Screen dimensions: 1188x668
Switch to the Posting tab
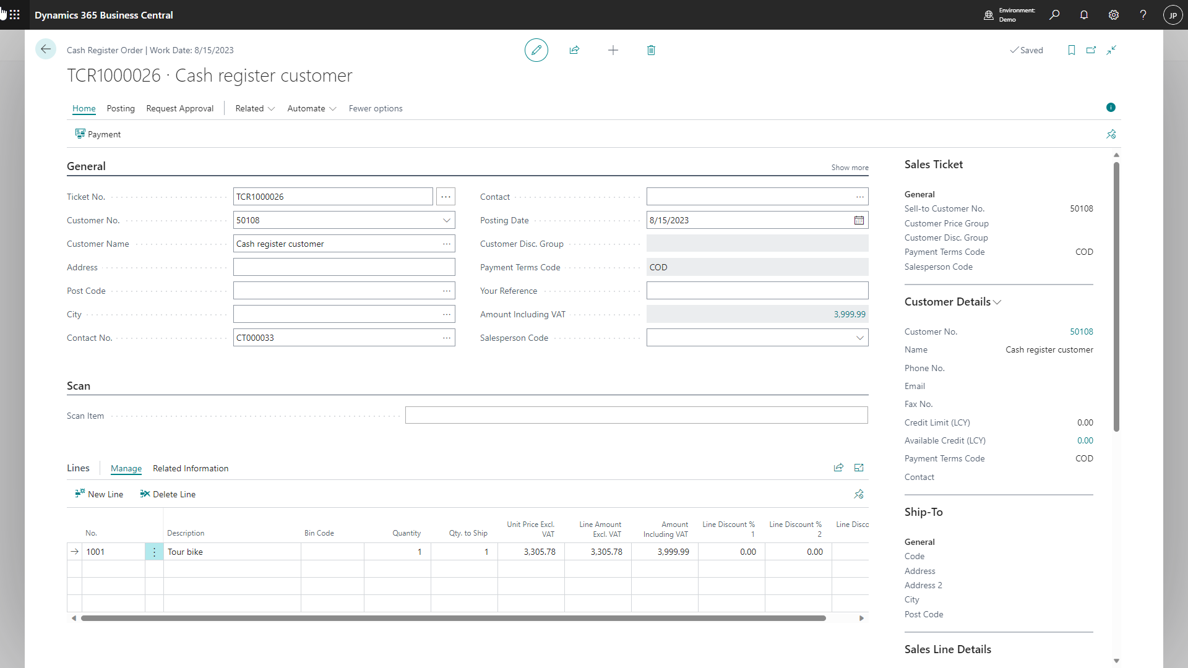point(121,108)
